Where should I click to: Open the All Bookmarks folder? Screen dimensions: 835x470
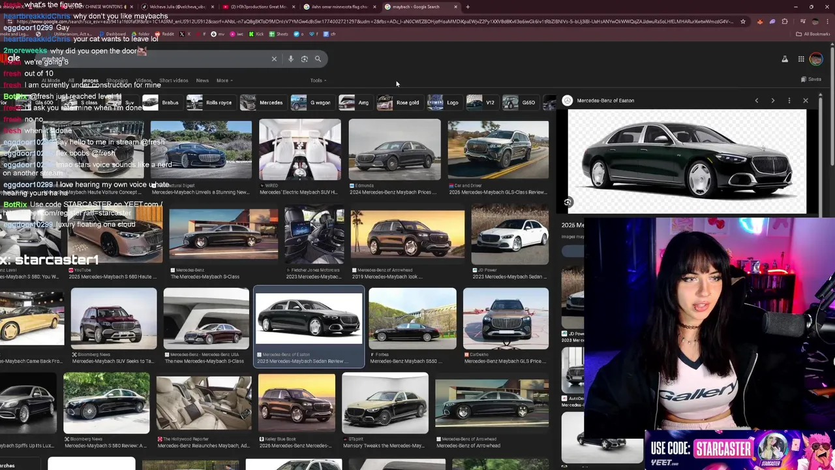point(813,34)
